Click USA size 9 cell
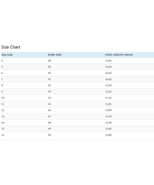Screen dimensions: 154x185 point(2,92)
